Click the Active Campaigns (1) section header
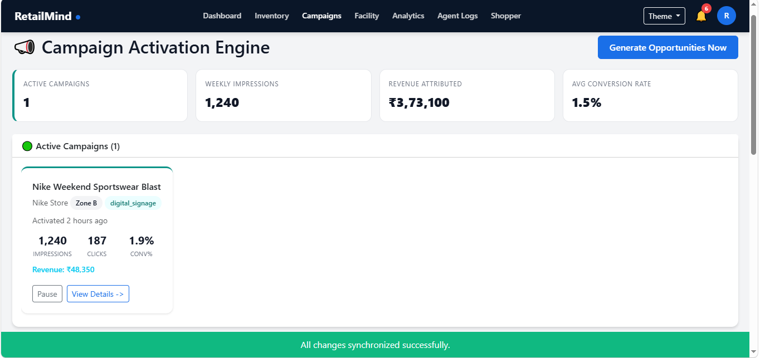The height and width of the screenshot is (358, 760). click(375, 146)
